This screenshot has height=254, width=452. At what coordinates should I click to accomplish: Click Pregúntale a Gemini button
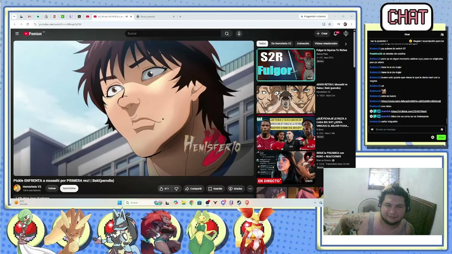[313, 17]
